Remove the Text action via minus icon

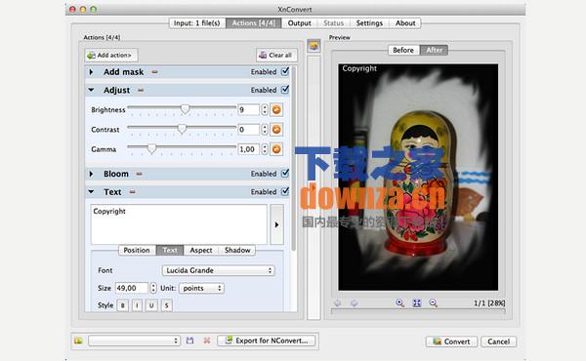(132, 192)
